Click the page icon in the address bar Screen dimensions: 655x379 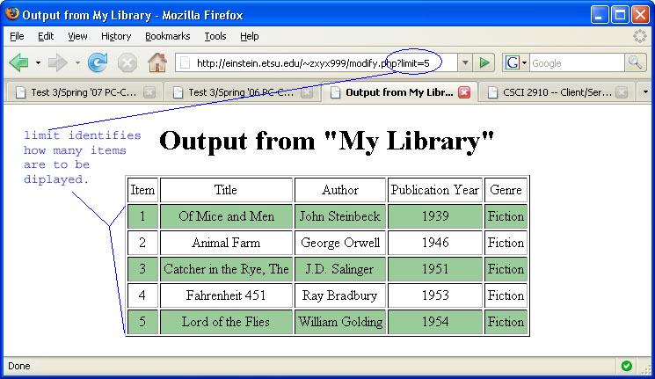185,63
